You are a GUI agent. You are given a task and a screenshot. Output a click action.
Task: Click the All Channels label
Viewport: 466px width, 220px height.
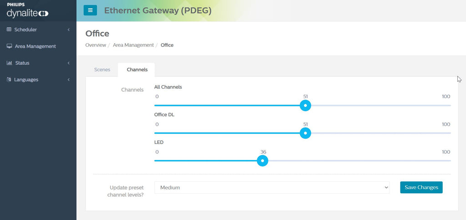168,87
